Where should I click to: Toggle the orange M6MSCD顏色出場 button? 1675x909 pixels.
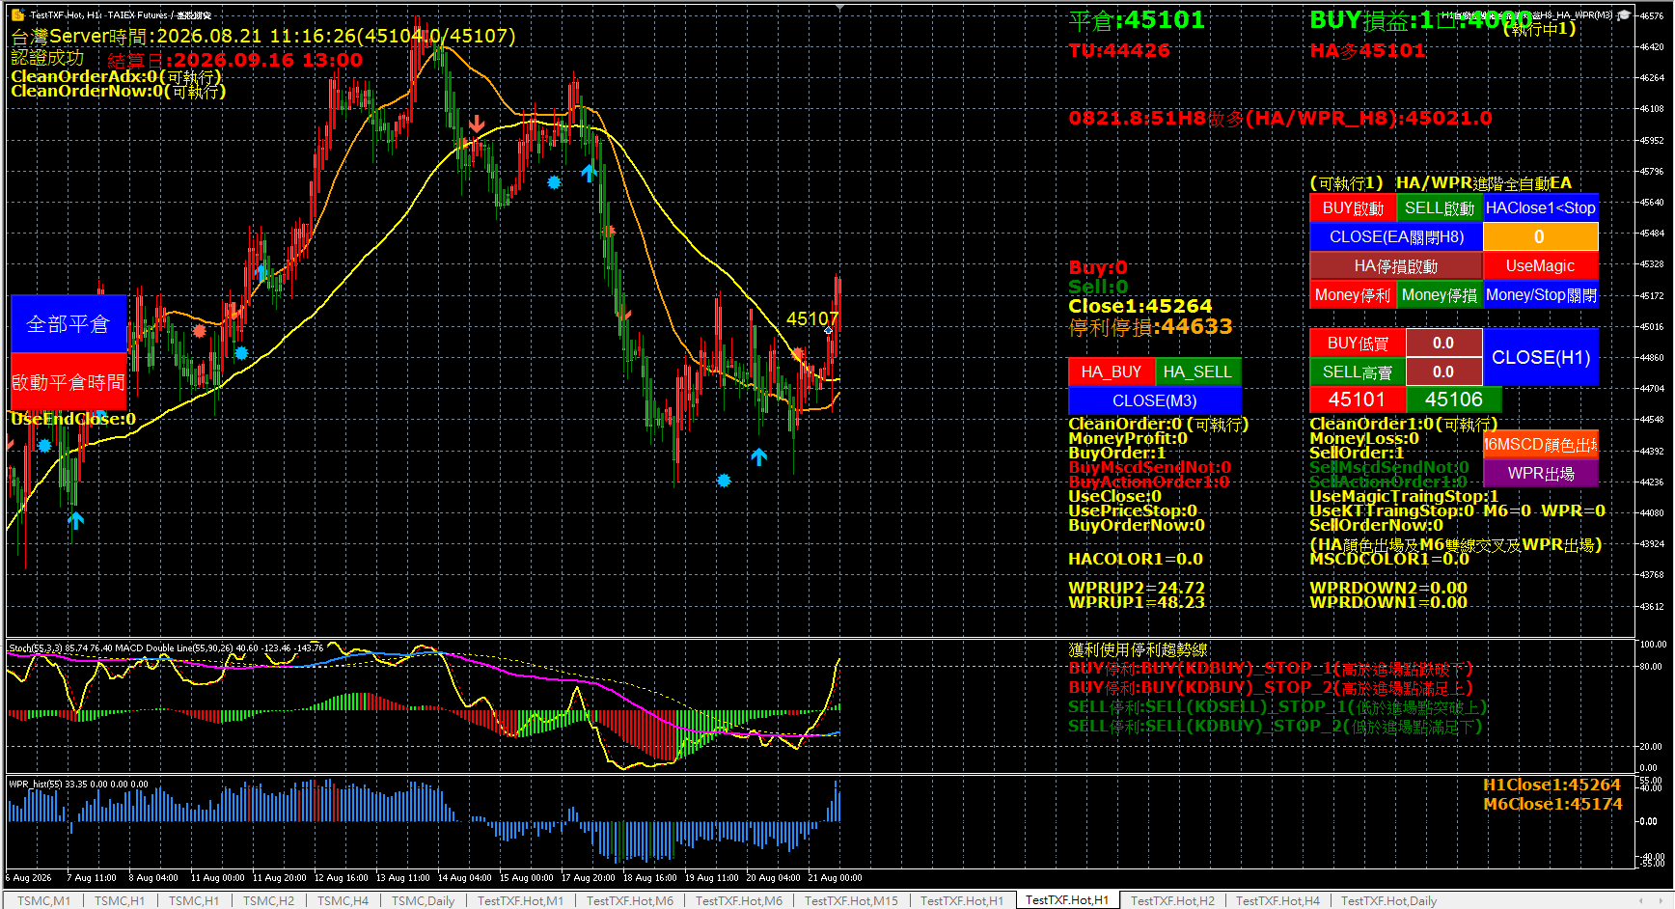coord(1541,444)
